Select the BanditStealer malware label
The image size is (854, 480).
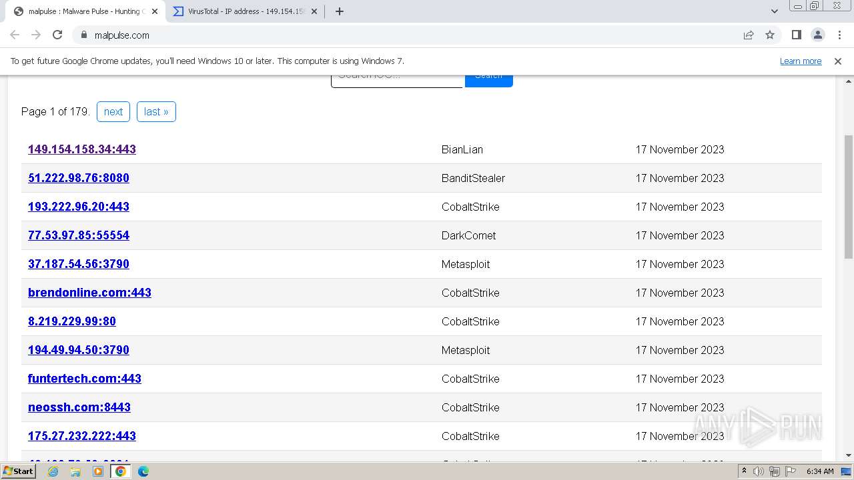pos(473,178)
